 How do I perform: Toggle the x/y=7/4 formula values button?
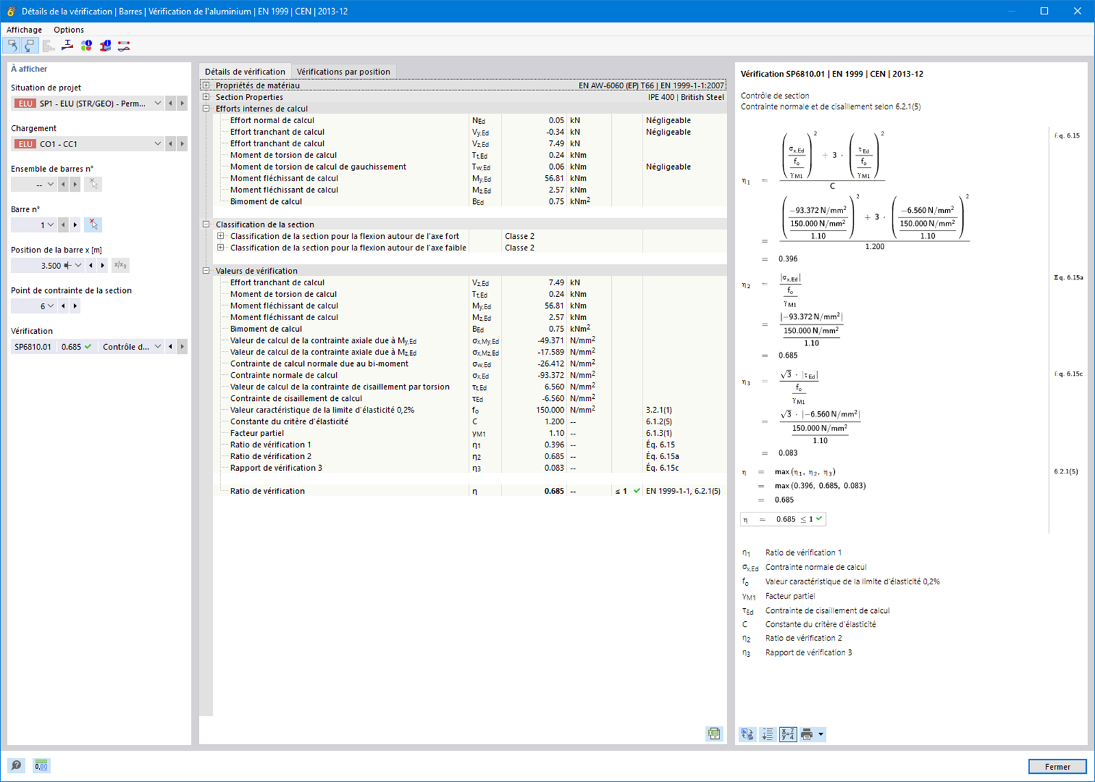(x=788, y=734)
